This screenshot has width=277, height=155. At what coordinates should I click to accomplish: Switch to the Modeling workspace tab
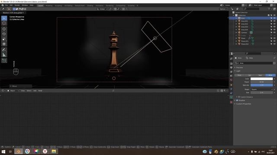(49, 6)
